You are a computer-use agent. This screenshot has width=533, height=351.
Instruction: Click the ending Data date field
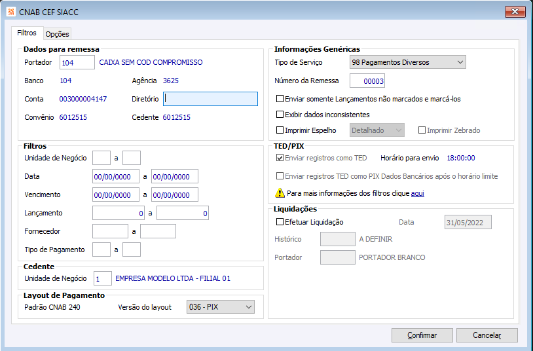tap(174, 177)
